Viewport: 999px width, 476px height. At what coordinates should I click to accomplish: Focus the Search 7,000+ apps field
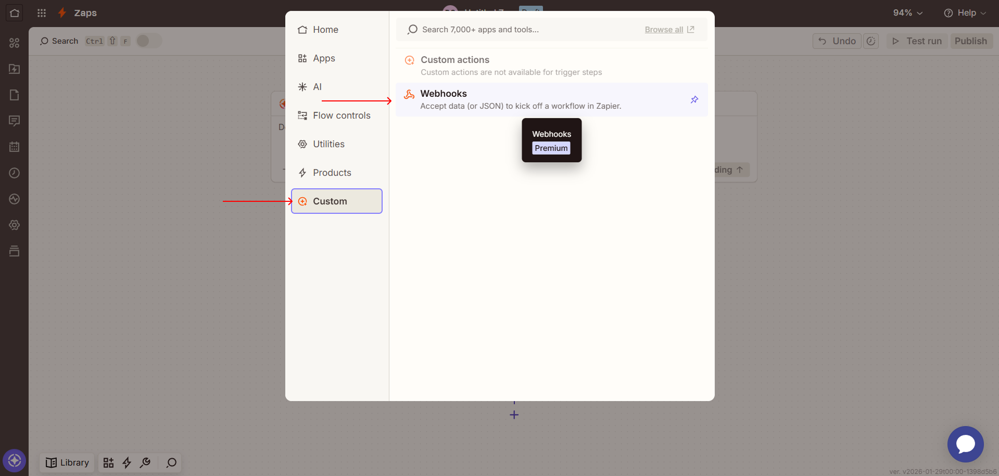(521, 30)
